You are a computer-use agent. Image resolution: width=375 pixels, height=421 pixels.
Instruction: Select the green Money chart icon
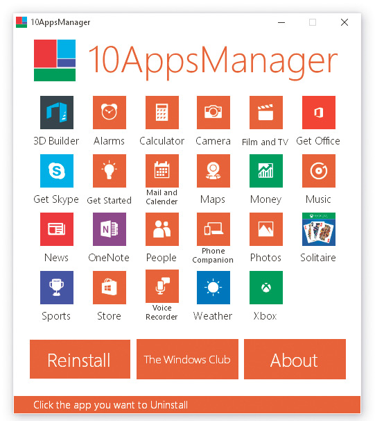tap(266, 171)
